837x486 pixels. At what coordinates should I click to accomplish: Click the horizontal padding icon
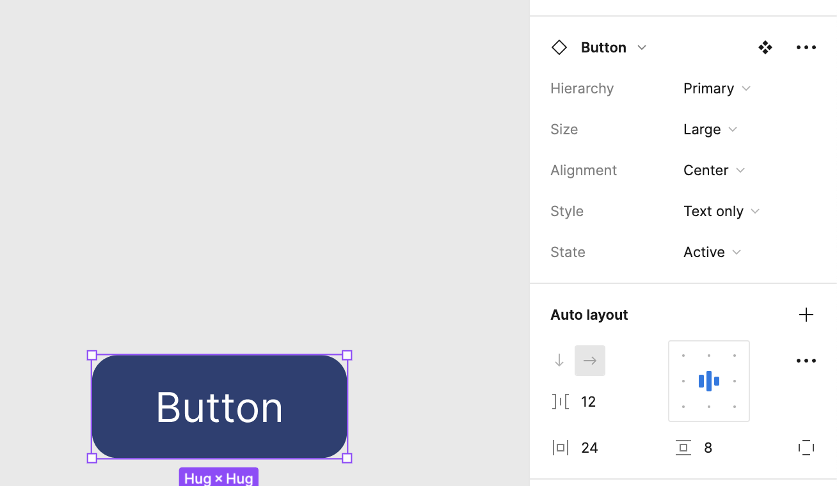[561, 448]
